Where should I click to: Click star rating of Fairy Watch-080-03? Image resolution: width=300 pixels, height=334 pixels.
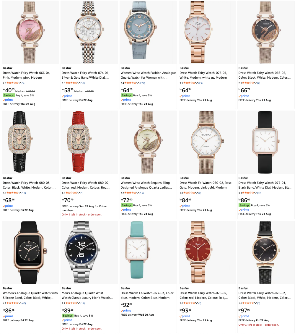[12, 193]
